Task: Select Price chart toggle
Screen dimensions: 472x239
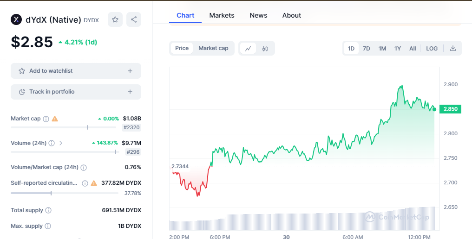Action: [182, 48]
